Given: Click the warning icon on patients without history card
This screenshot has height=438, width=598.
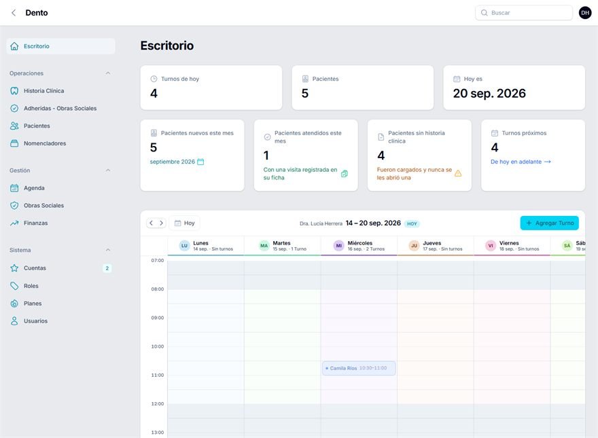Looking at the screenshot, I should coord(458,173).
